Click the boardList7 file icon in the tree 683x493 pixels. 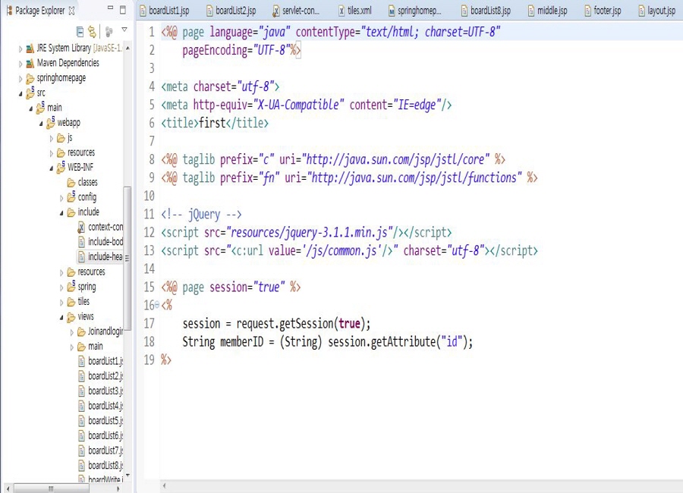tap(81, 451)
